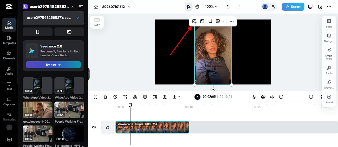Expand more sidebar items with the down chevron
The height and width of the screenshot is (147, 338).
[x=9, y=128]
